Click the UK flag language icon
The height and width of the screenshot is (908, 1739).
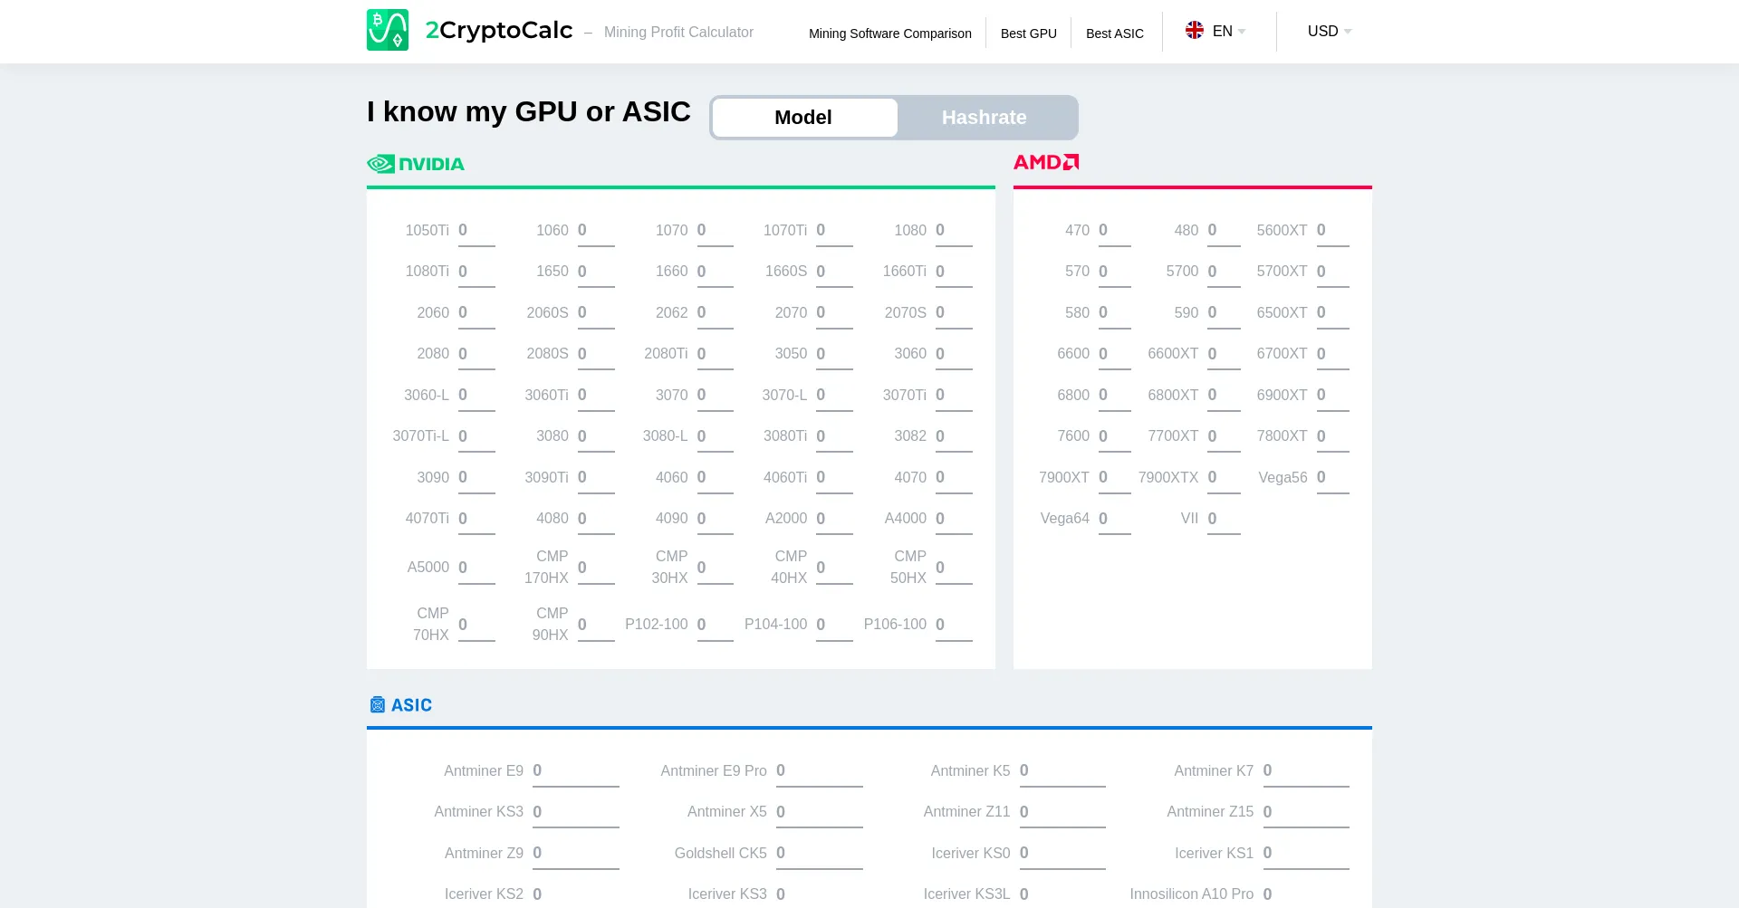pyautogui.click(x=1195, y=31)
